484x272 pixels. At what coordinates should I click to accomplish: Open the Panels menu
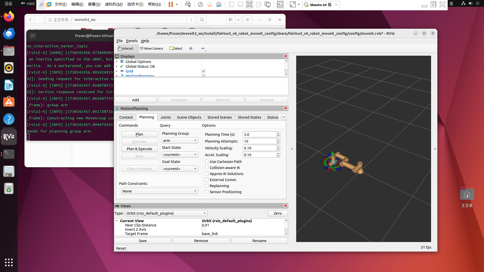pos(132,41)
